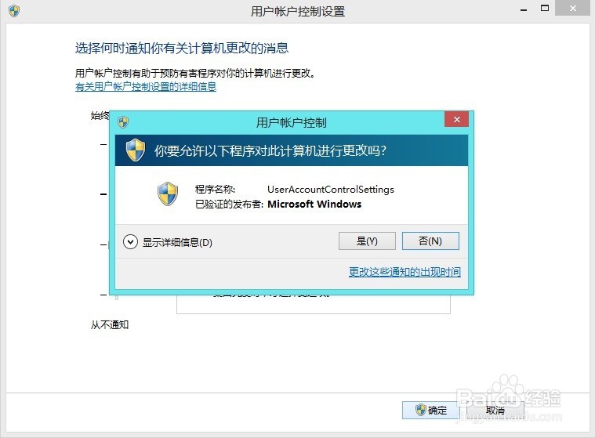Click the shield icon beside 程序名称

[x=168, y=194]
